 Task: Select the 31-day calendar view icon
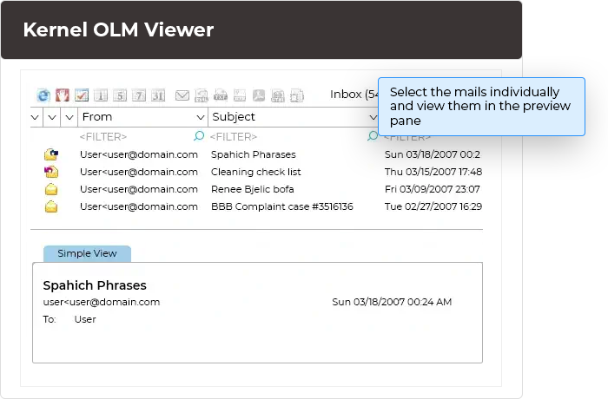coord(158,95)
